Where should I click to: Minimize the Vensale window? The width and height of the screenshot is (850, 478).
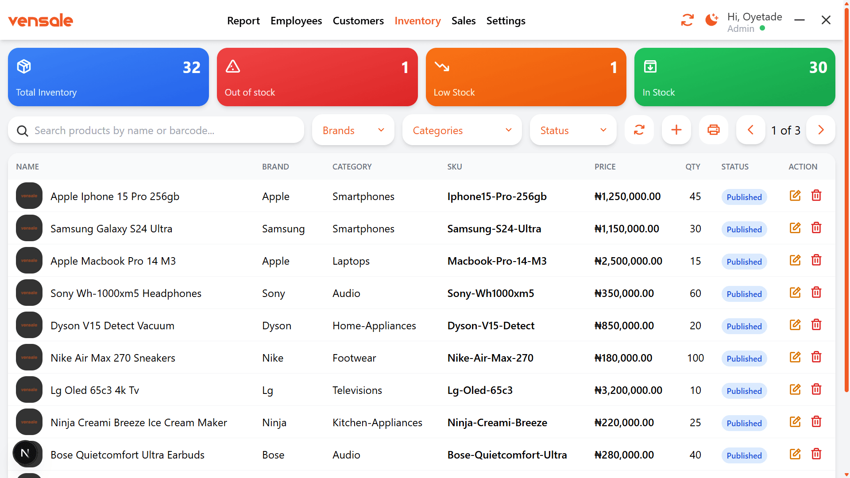(799, 20)
